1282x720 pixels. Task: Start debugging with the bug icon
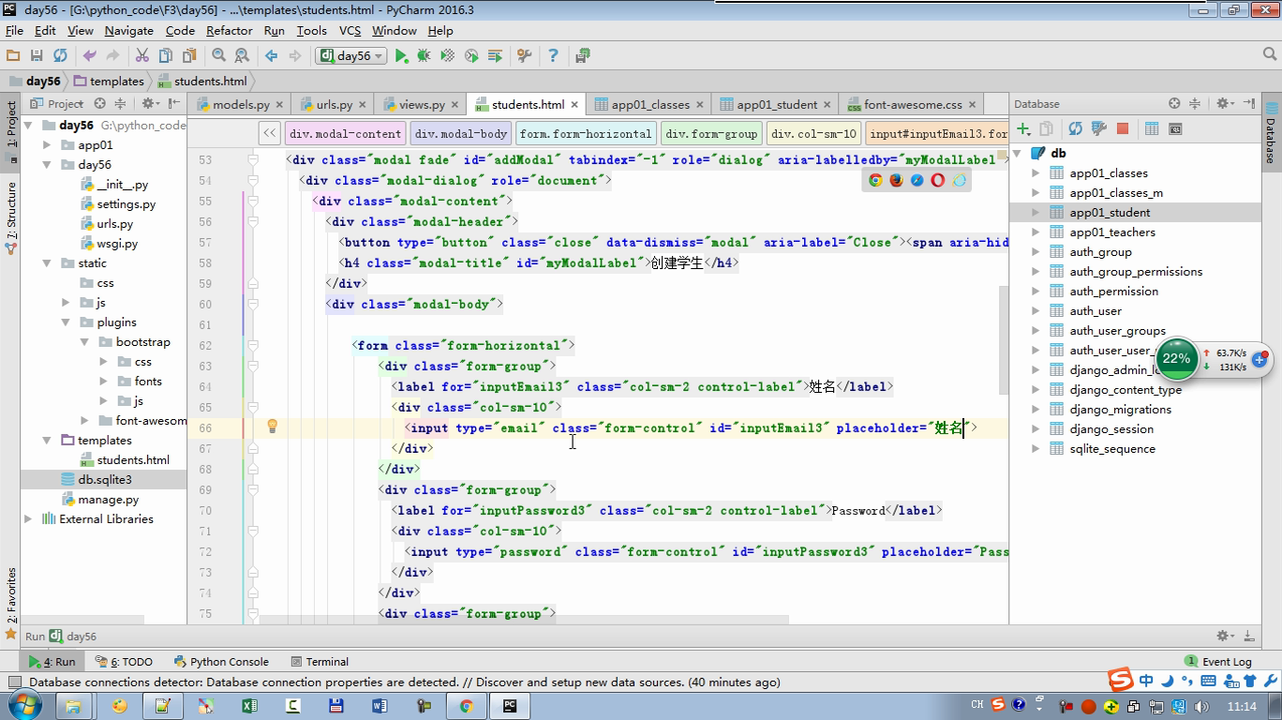click(424, 56)
